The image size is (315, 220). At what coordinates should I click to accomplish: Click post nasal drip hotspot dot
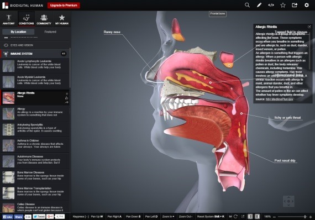(x=245, y=150)
